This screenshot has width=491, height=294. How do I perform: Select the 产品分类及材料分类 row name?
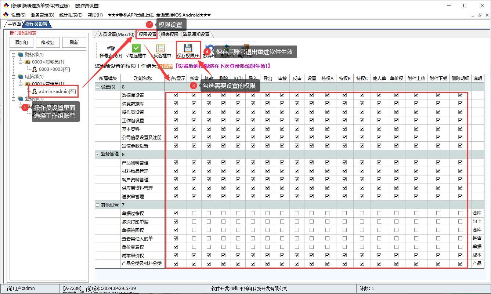tap(142, 264)
